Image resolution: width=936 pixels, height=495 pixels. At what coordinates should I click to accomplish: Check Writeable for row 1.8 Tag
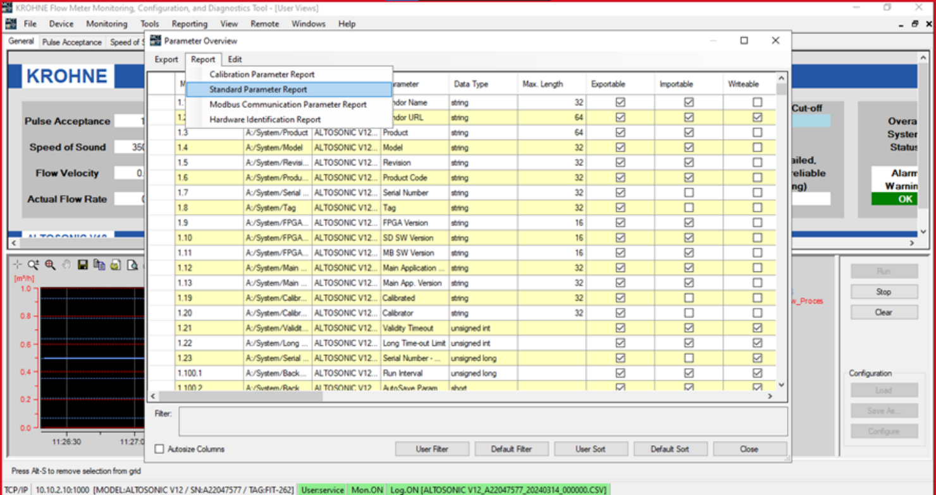click(x=757, y=208)
